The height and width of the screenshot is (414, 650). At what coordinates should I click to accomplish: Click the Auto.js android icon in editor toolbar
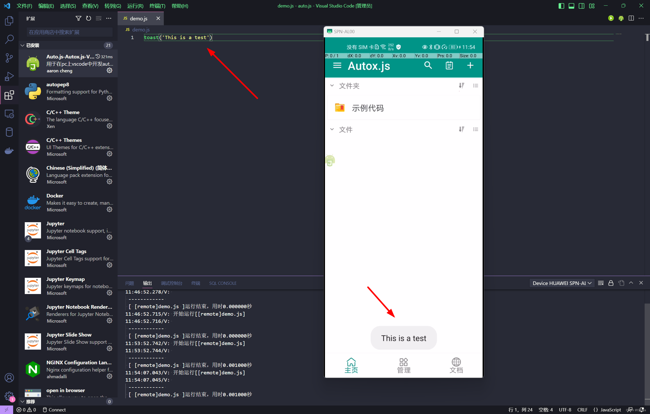[621, 18]
